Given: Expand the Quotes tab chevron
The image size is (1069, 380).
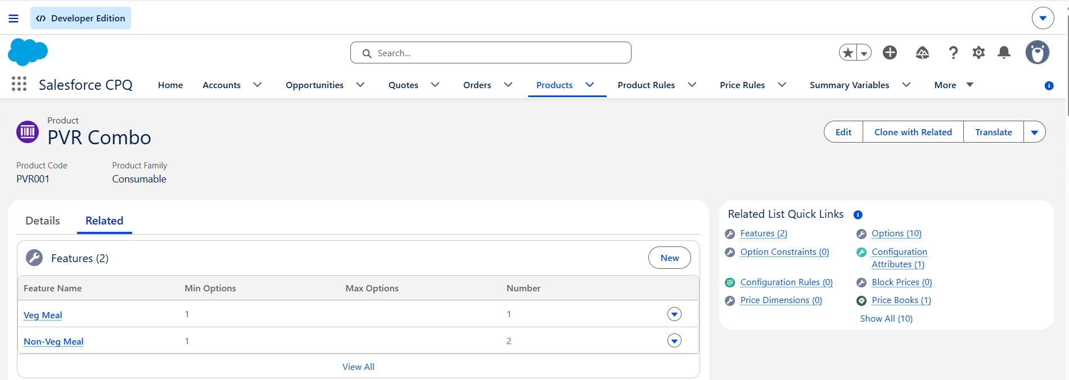Looking at the screenshot, I should click(x=435, y=85).
